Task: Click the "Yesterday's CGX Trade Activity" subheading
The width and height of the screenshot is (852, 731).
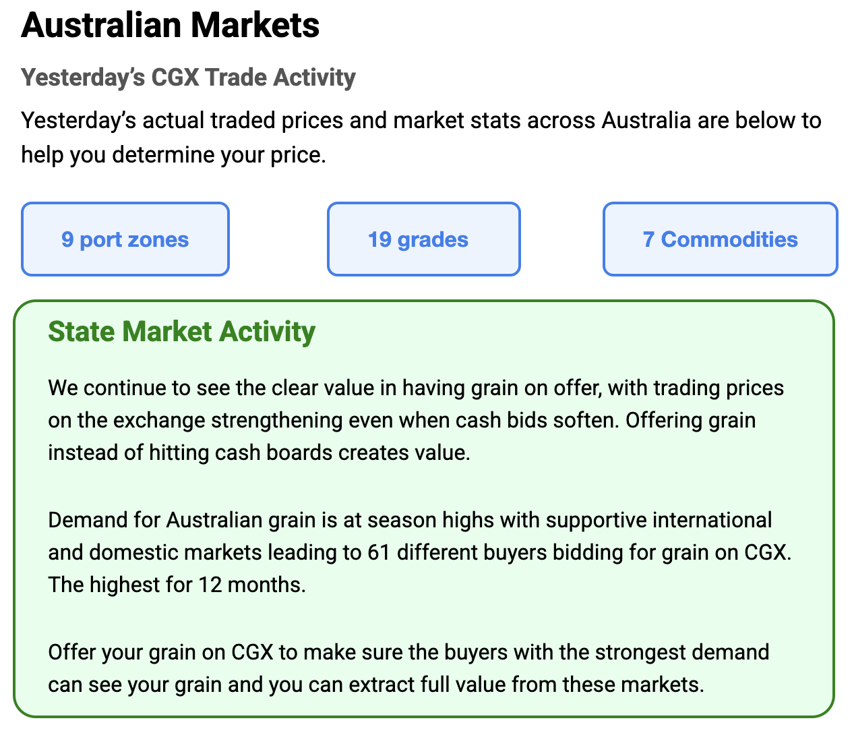Action: point(188,78)
